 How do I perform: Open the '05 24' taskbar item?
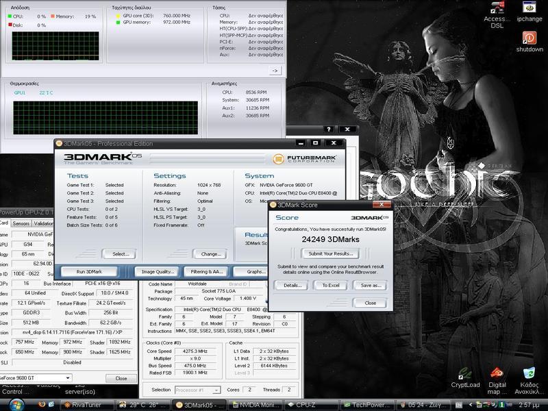(x=425, y=405)
